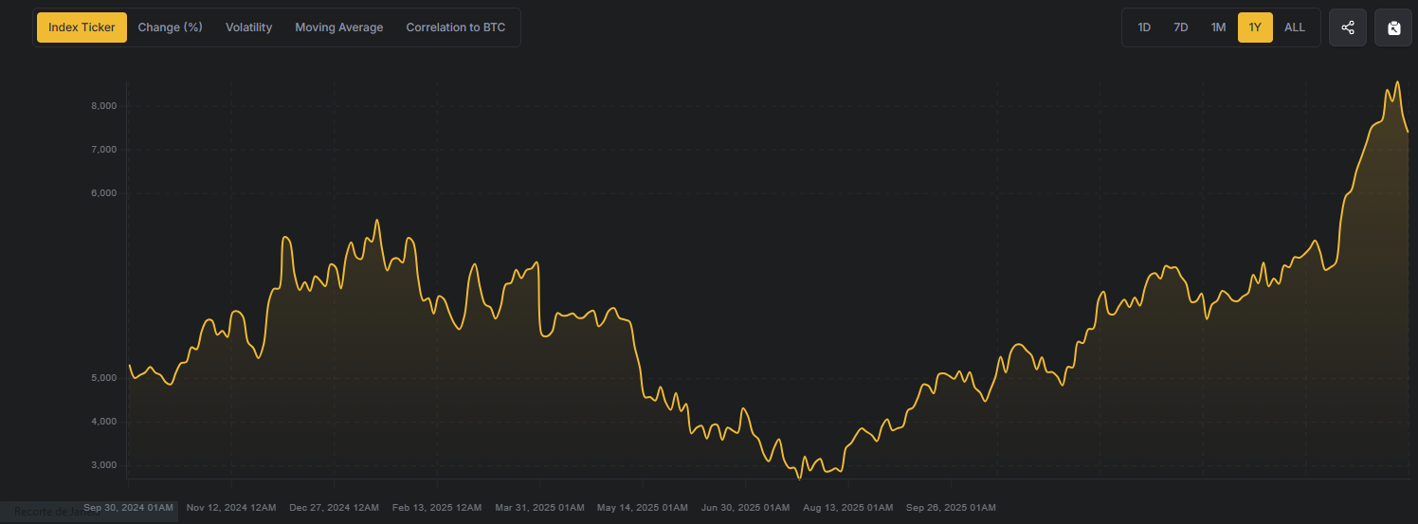The width and height of the screenshot is (1418, 524).
Task: Switch to the Change (%) tab
Action: [171, 27]
